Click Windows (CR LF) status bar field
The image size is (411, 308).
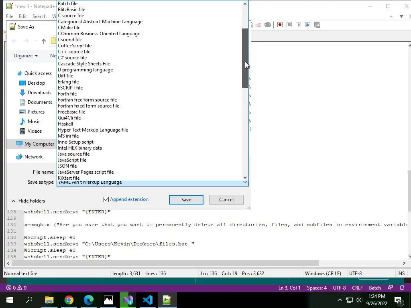(323, 274)
